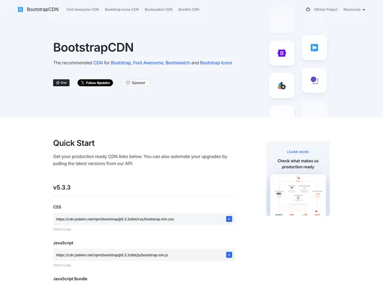
Task: Click the Bootstrap Icons purple circle tile
Action: pyautogui.click(x=315, y=80)
